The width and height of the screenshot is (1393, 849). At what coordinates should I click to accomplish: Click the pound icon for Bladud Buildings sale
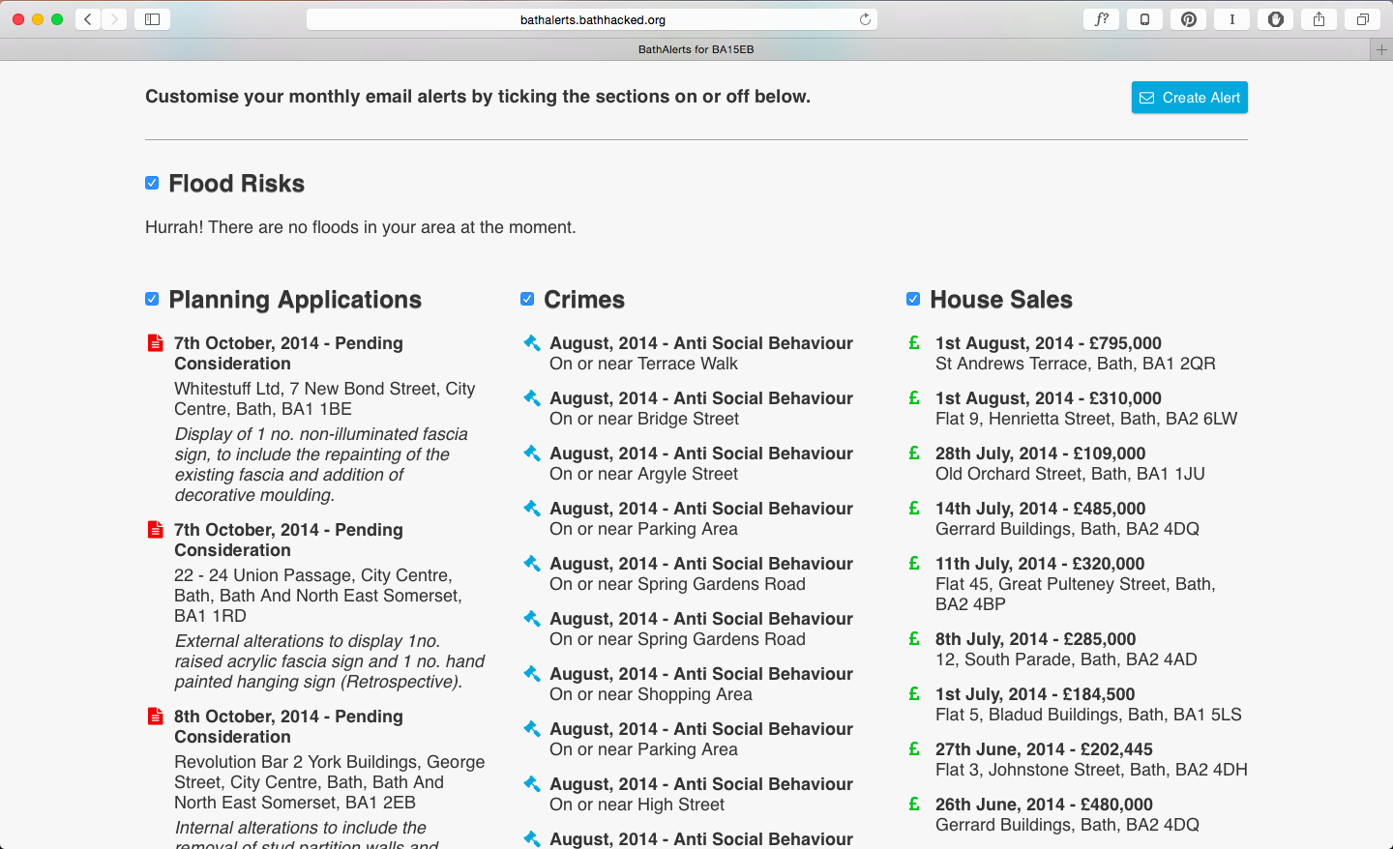(x=914, y=693)
